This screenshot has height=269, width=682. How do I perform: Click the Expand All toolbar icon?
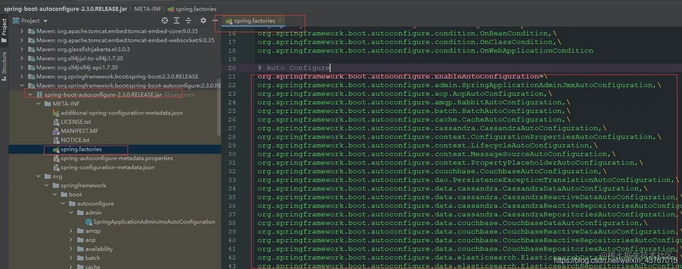(177, 20)
